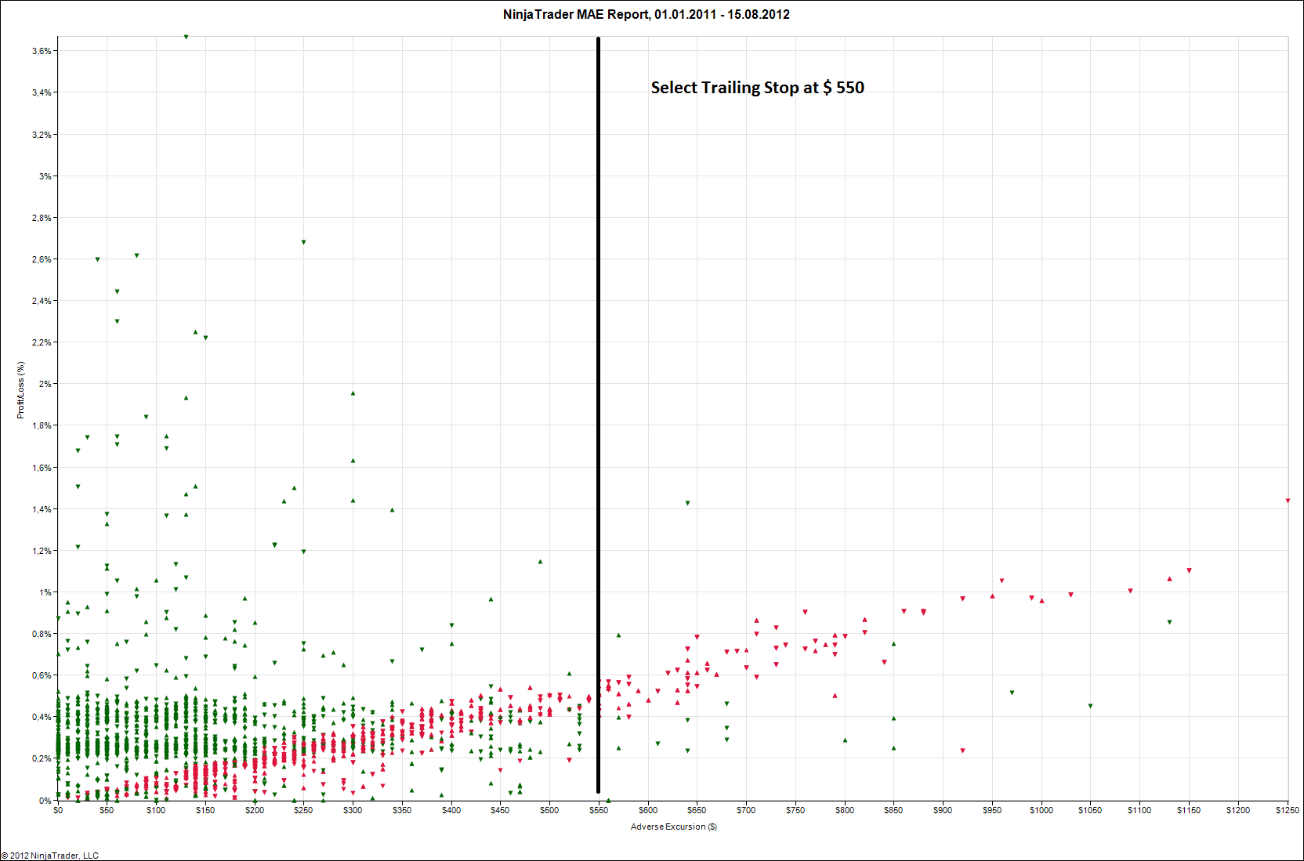Click the "$800" x-axis tick label
The height and width of the screenshot is (861, 1304).
coord(845,810)
